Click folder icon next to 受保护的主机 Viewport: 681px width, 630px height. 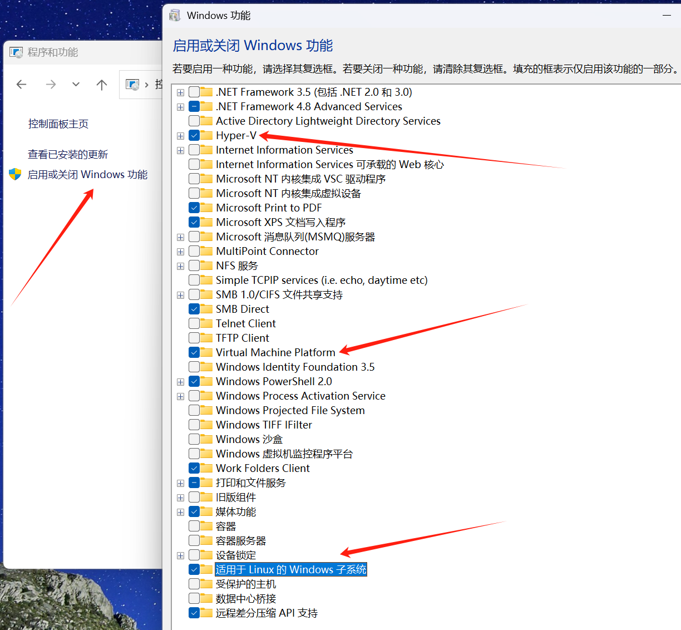206,584
